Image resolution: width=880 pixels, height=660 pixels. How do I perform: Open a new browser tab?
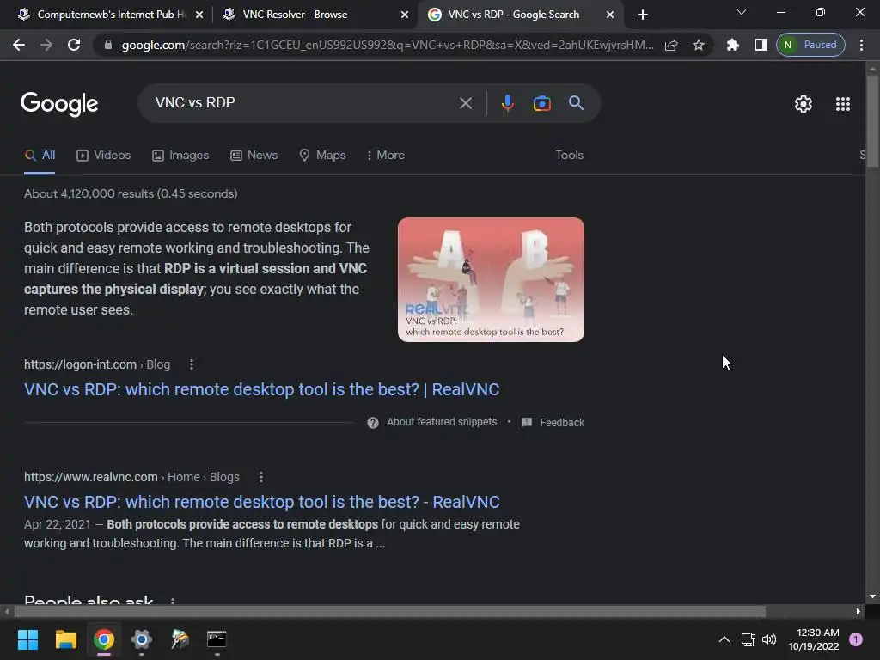643,15
